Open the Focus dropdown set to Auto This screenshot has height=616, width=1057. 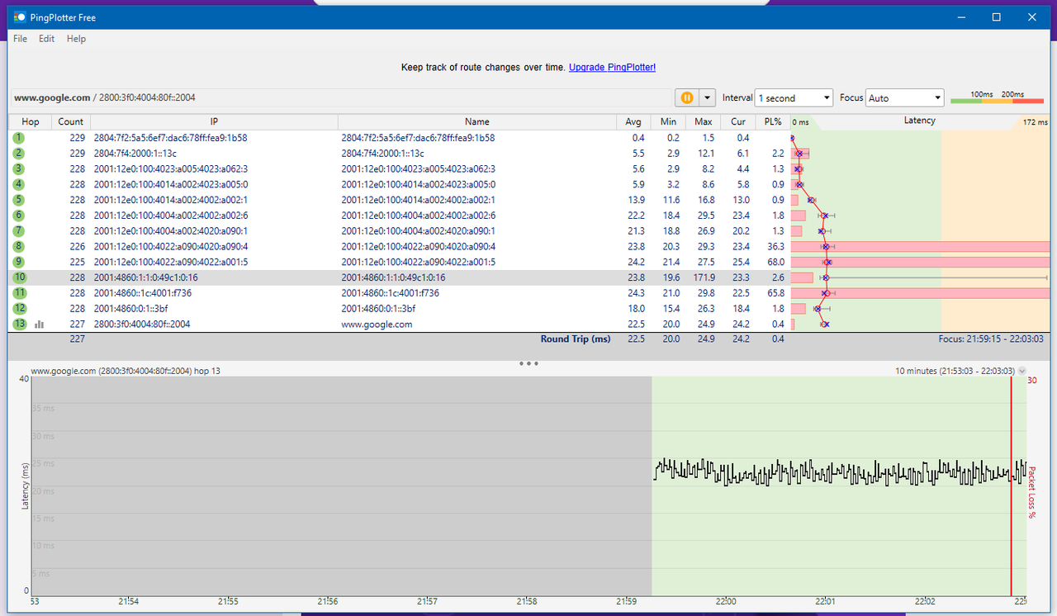[x=904, y=97]
